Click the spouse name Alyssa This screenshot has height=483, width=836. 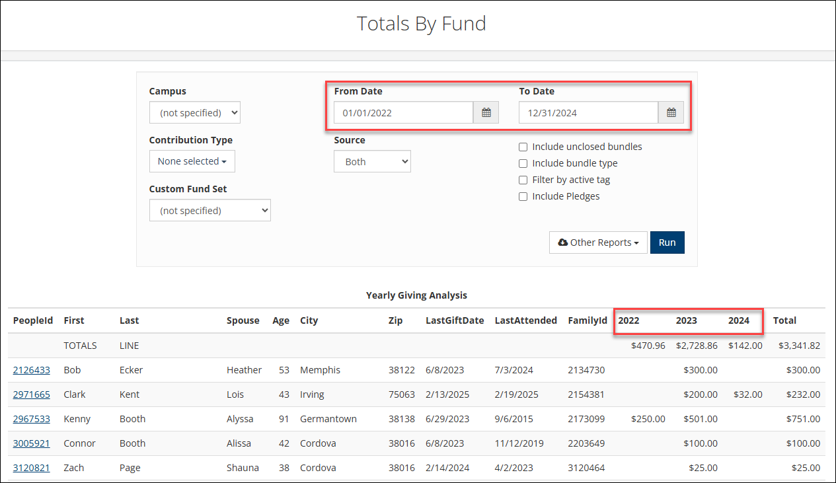(x=241, y=419)
